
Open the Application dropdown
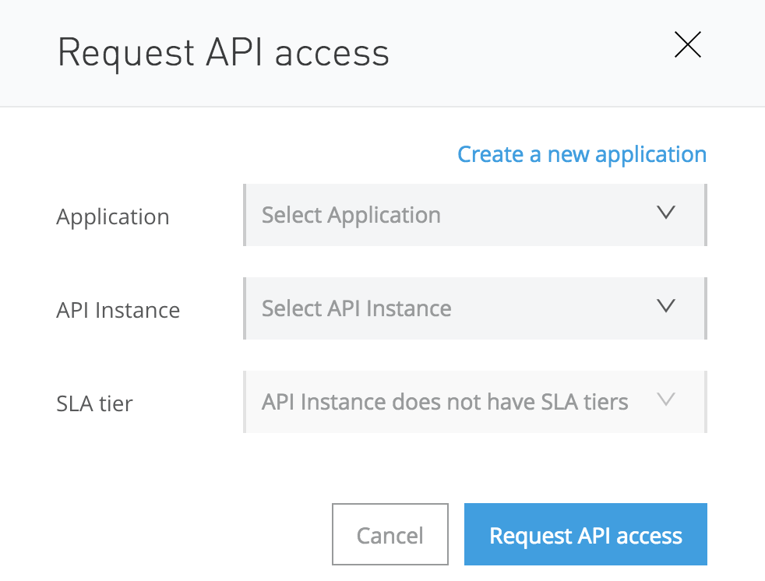point(474,215)
